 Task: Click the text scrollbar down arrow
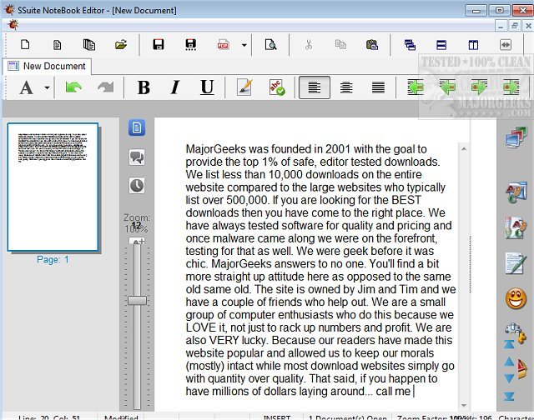(x=464, y=405)
